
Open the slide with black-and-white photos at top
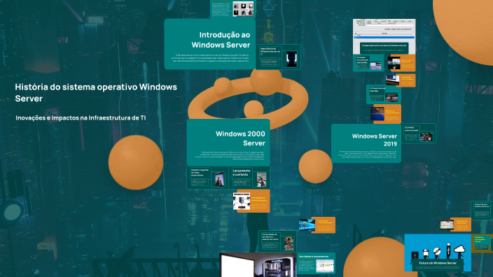[232, 8]
